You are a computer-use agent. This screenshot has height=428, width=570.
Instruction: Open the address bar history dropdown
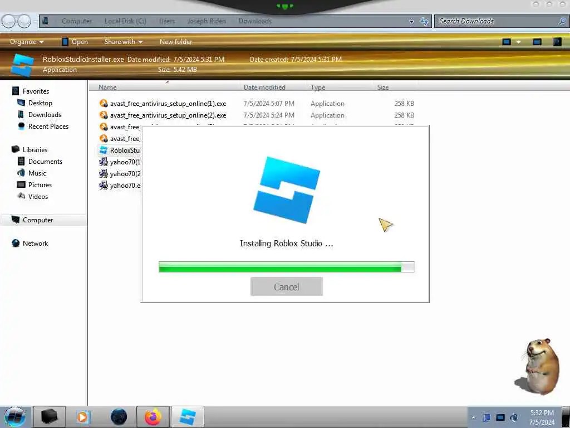pos(411,22)
